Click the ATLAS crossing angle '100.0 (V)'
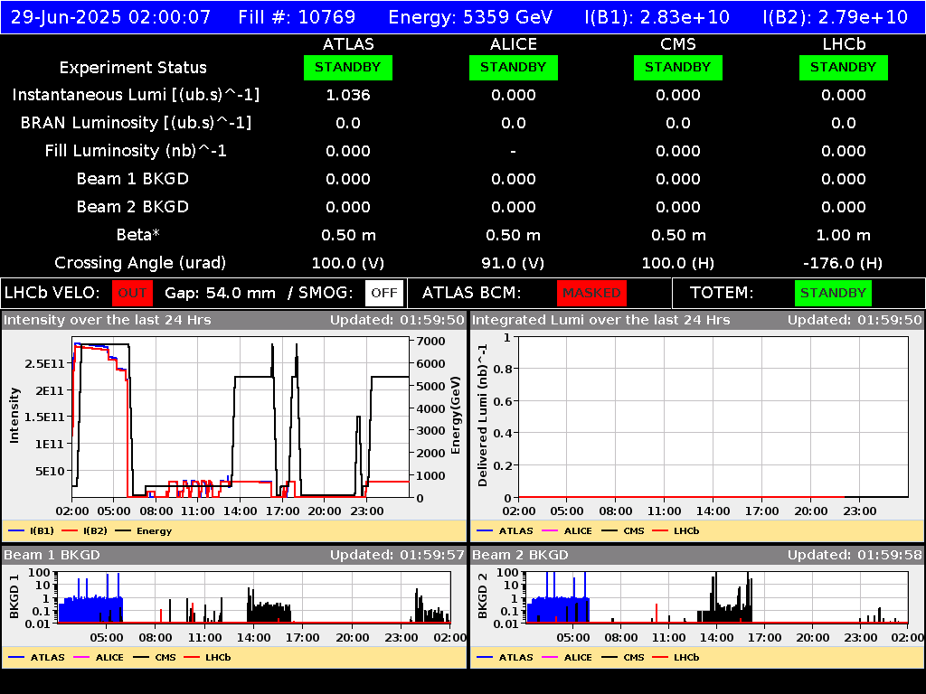The width and height of the screenshot is (926, 694). (348, 263)
